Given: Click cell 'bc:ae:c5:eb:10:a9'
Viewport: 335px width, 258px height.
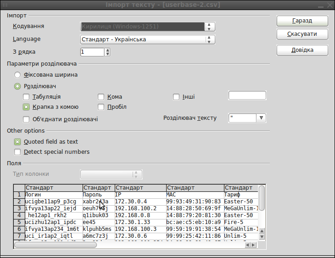Looking at the screenshot, I should click(195, 222).
